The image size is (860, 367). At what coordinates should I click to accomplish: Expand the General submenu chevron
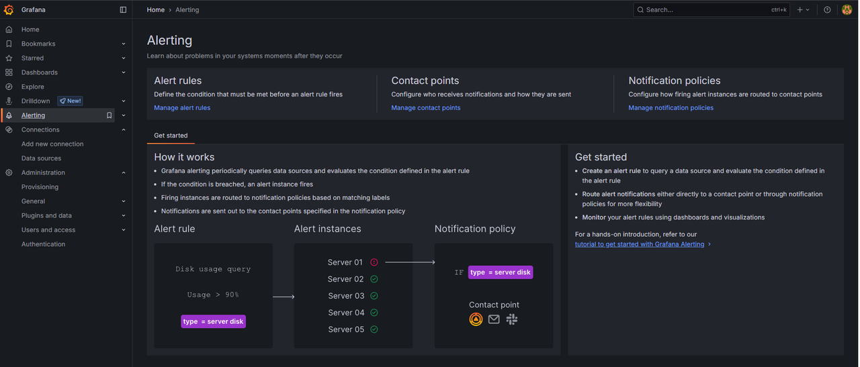pos(124,201)
